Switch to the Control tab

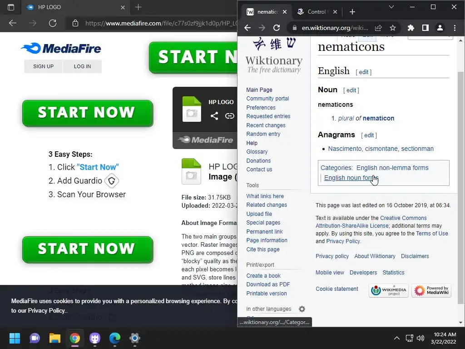316,12
